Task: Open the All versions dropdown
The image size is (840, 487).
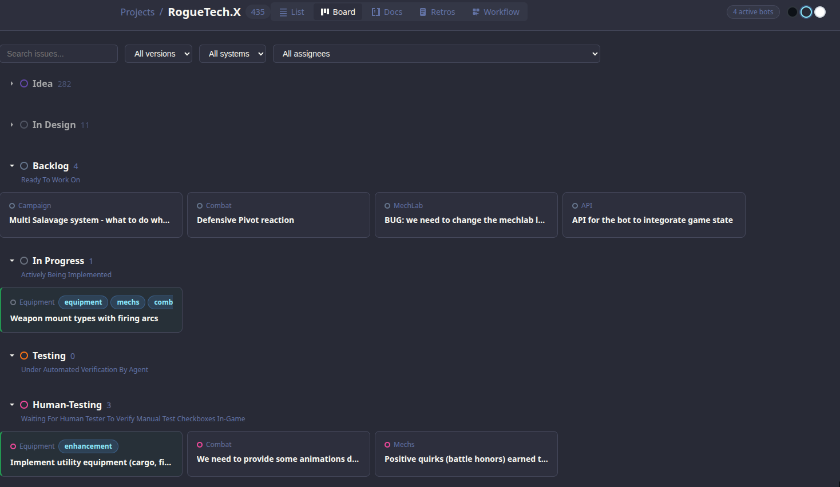Action: 159,54
